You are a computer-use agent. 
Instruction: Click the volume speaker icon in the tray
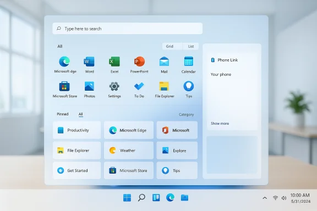point(284,198)
